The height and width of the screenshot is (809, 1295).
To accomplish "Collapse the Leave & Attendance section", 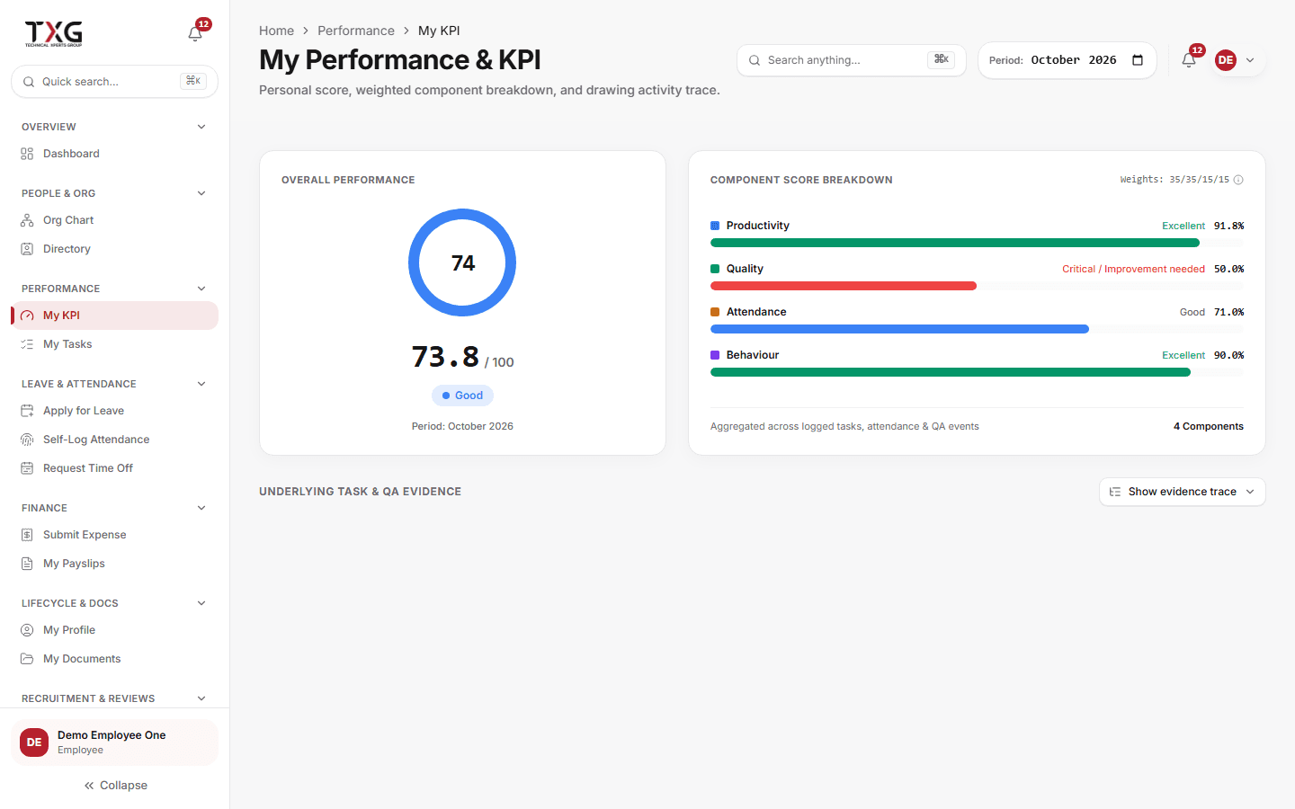I will [x=201, y=384].
